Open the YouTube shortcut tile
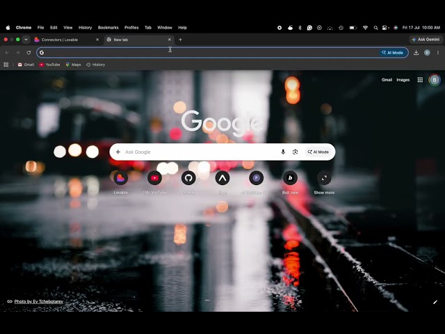This screenshot has height=334, width=445. [x=154, y=178]
